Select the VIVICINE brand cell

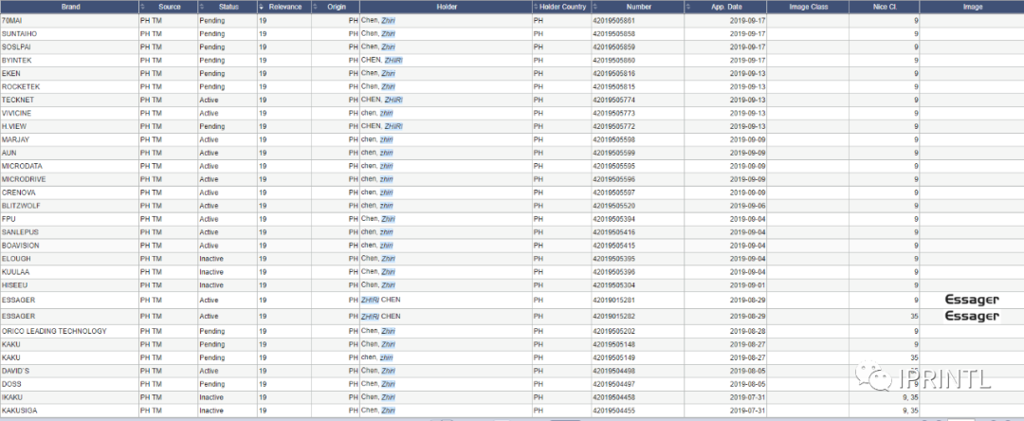pos(70,113)
